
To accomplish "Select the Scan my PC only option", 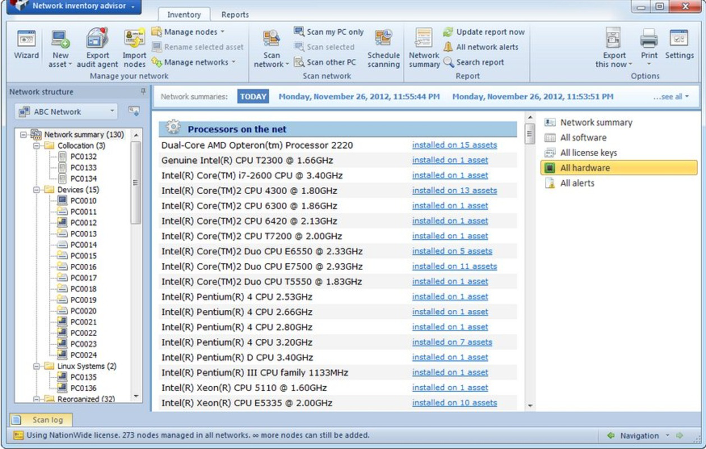I will coord(330,31).
